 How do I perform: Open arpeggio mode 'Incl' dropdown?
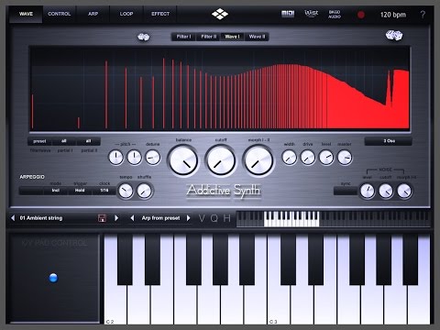[55, 191]
